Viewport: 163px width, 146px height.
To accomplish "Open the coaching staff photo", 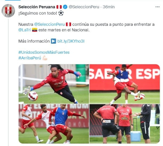I will (x=125, y=124).
